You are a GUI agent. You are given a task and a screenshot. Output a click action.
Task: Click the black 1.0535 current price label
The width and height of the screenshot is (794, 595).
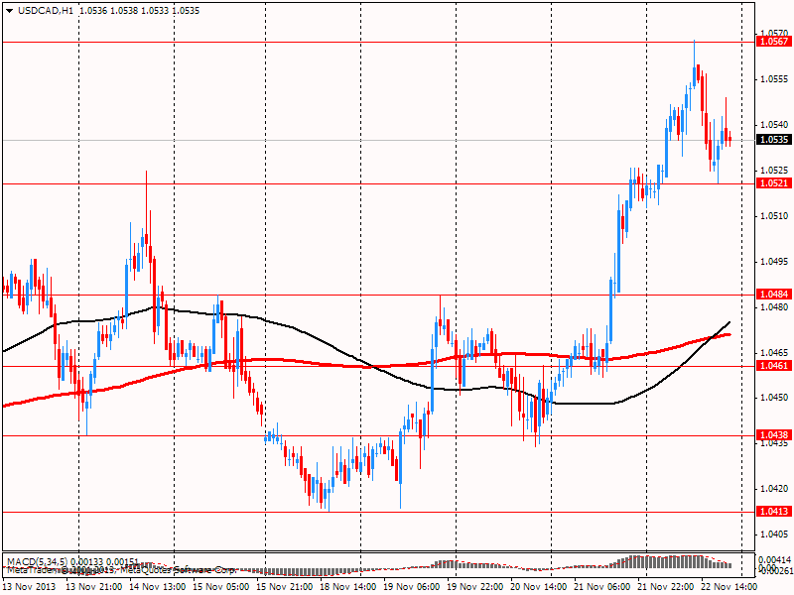[774, 139]
